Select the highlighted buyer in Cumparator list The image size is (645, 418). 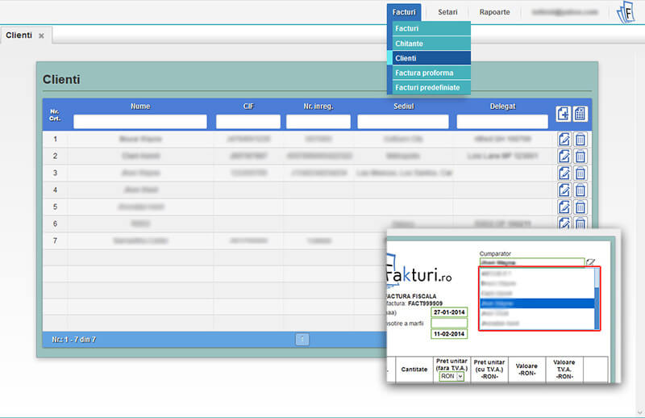(535, 303)
